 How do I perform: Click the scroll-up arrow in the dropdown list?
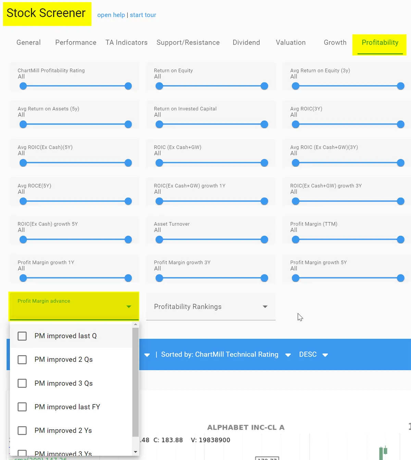click(x=136, y=324)
